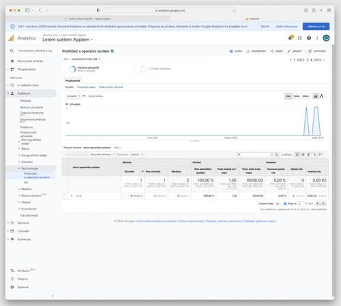The height and width of the screenshot is (306, 341).
Task: Select the performance bar view icon
Action: (x=309, y=155)
